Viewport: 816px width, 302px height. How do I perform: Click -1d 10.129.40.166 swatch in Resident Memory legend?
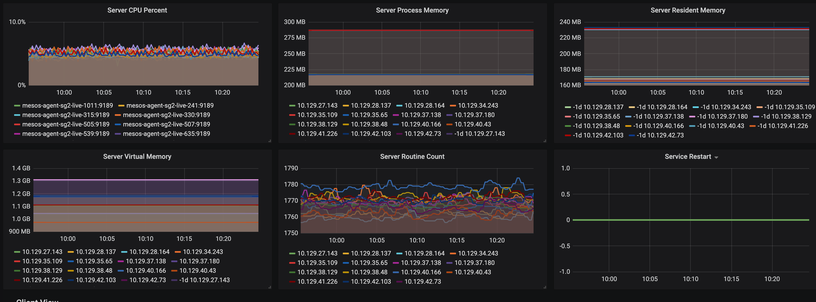pos(628,126)
